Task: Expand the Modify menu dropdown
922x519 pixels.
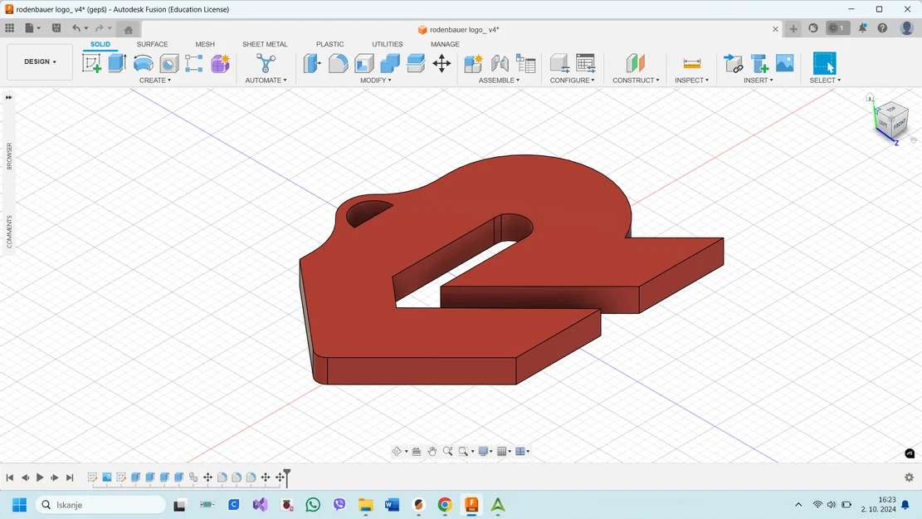Action: pos(376,80)
